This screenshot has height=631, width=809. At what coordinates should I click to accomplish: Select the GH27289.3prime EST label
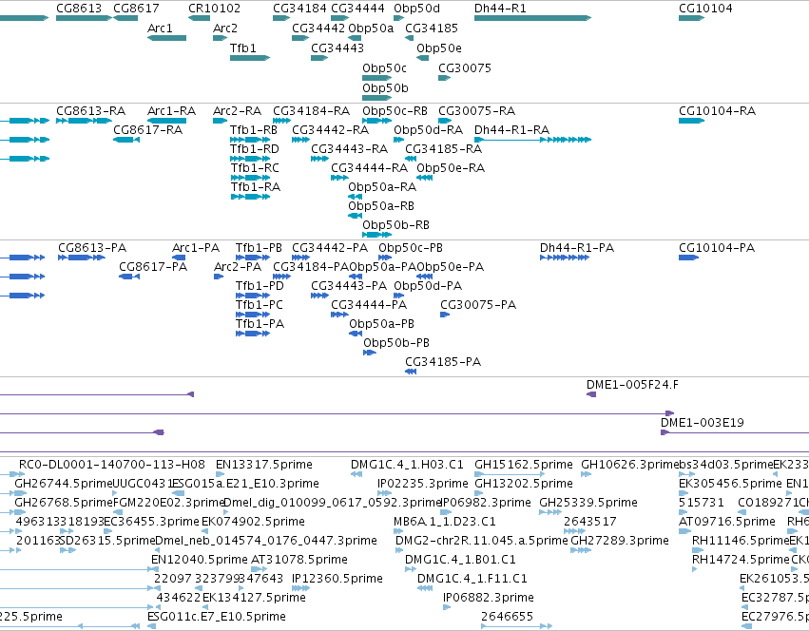[x=620, y=542]
